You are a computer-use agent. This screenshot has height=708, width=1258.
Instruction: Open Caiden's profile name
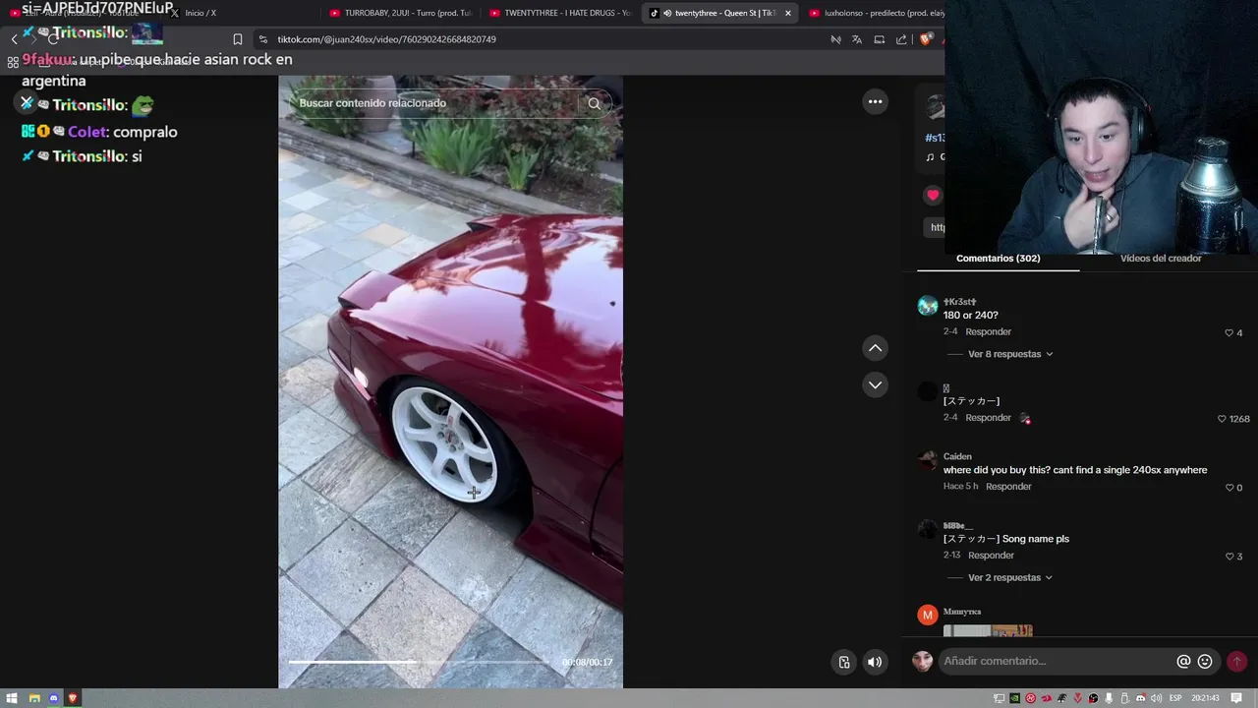tap(957, 456)
